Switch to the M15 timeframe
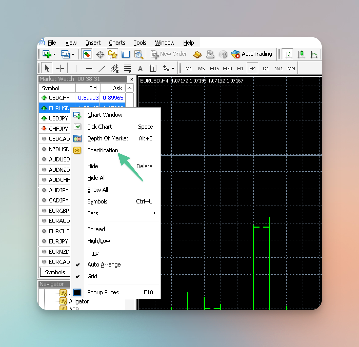Viewport: 359px width, 347px height. click(214, 68)
